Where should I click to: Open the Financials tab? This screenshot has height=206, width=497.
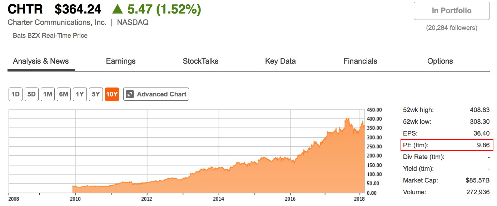tap(360, 61)
